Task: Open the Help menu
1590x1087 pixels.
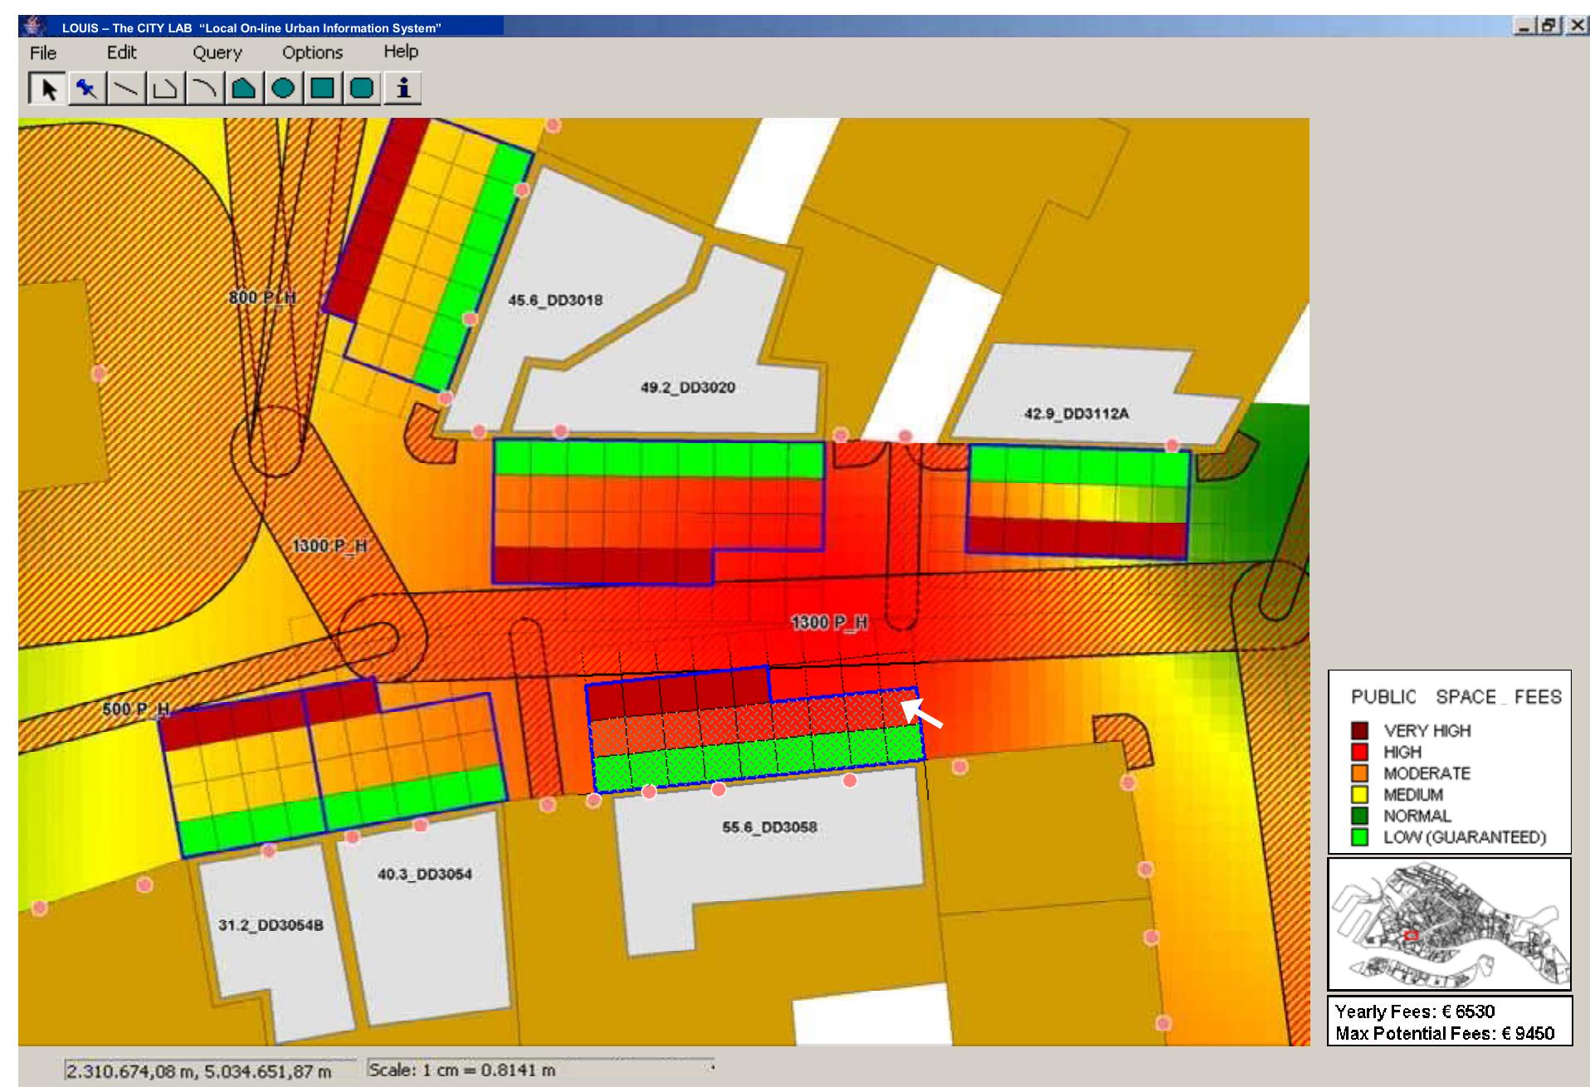Action: tap(401, 51)
